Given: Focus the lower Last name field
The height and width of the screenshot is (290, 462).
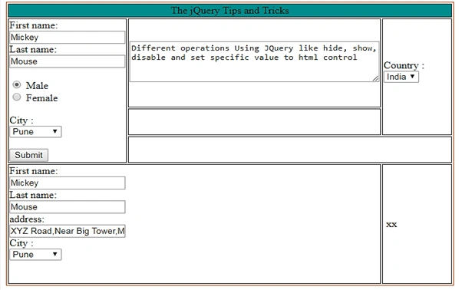Looking at the screenshot, I should (x=68, y=207).
